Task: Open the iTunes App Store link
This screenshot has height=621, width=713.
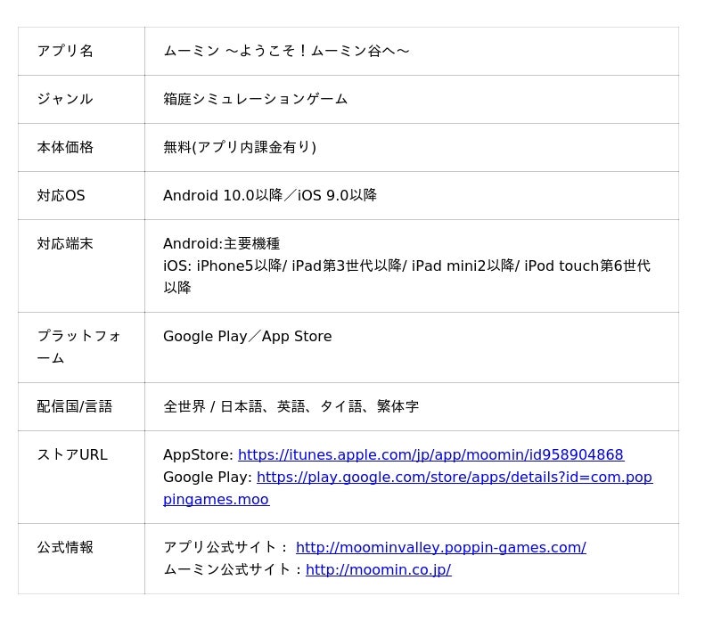Action: point(430,454)
